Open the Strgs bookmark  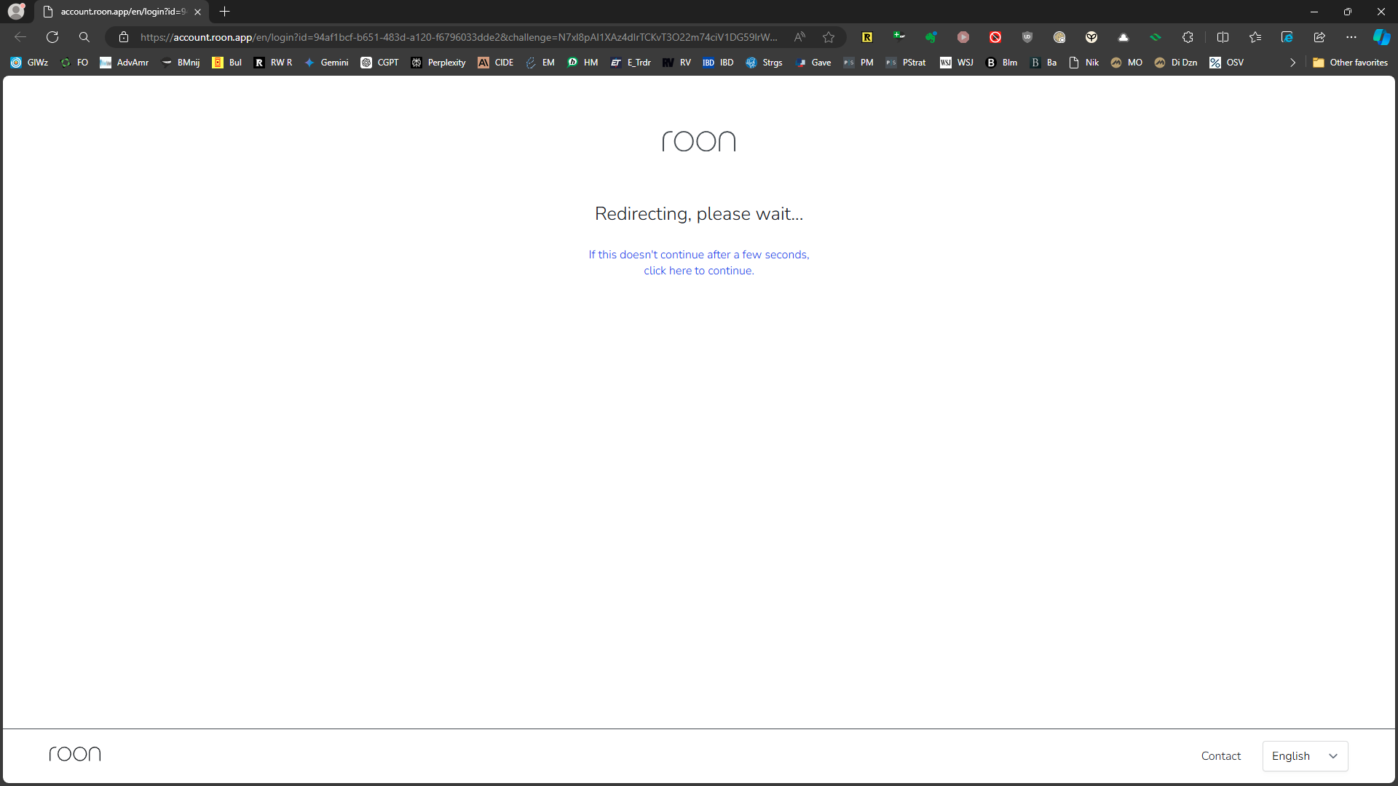(765, 63)
